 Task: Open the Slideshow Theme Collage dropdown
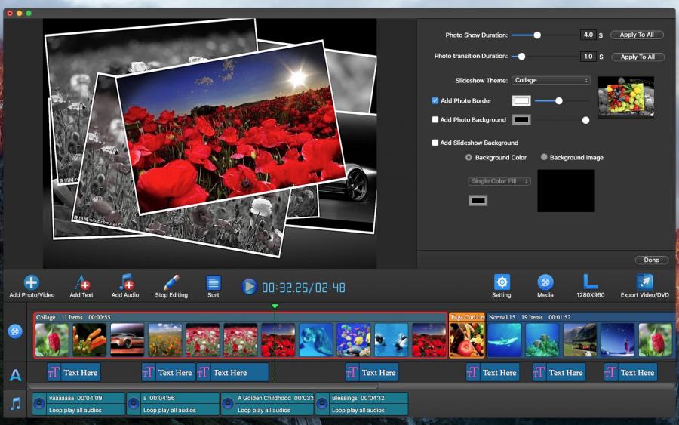[551, 80]
